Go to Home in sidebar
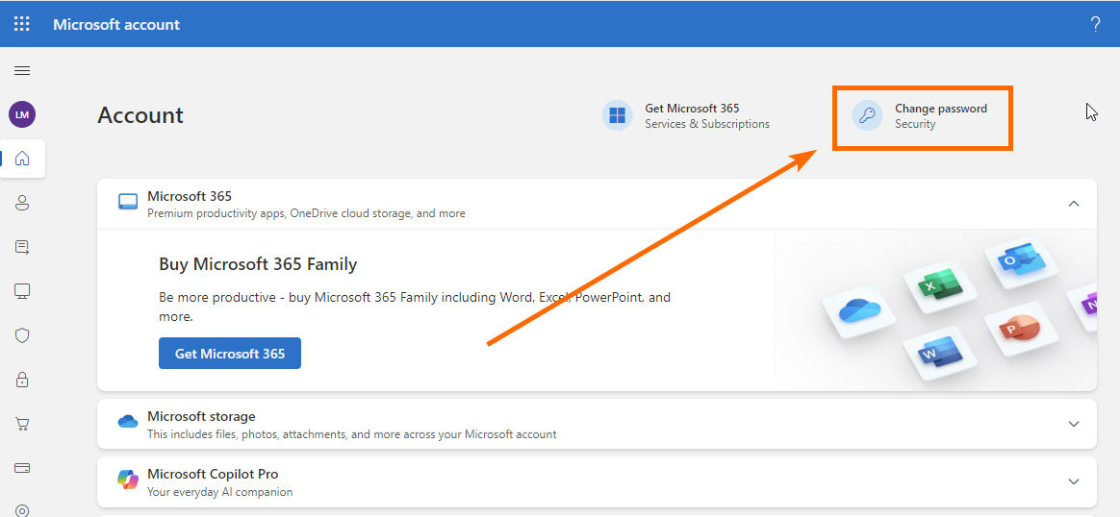 point(22,159)
